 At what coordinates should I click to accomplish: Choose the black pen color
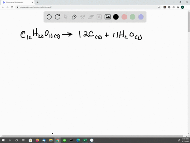click(x=116, y=17)
